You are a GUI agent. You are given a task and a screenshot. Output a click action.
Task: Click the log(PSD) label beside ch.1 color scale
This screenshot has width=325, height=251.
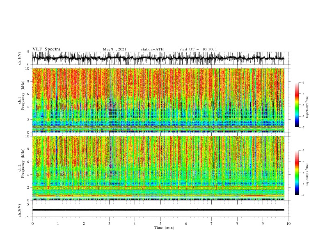click(x=307, y=107)
